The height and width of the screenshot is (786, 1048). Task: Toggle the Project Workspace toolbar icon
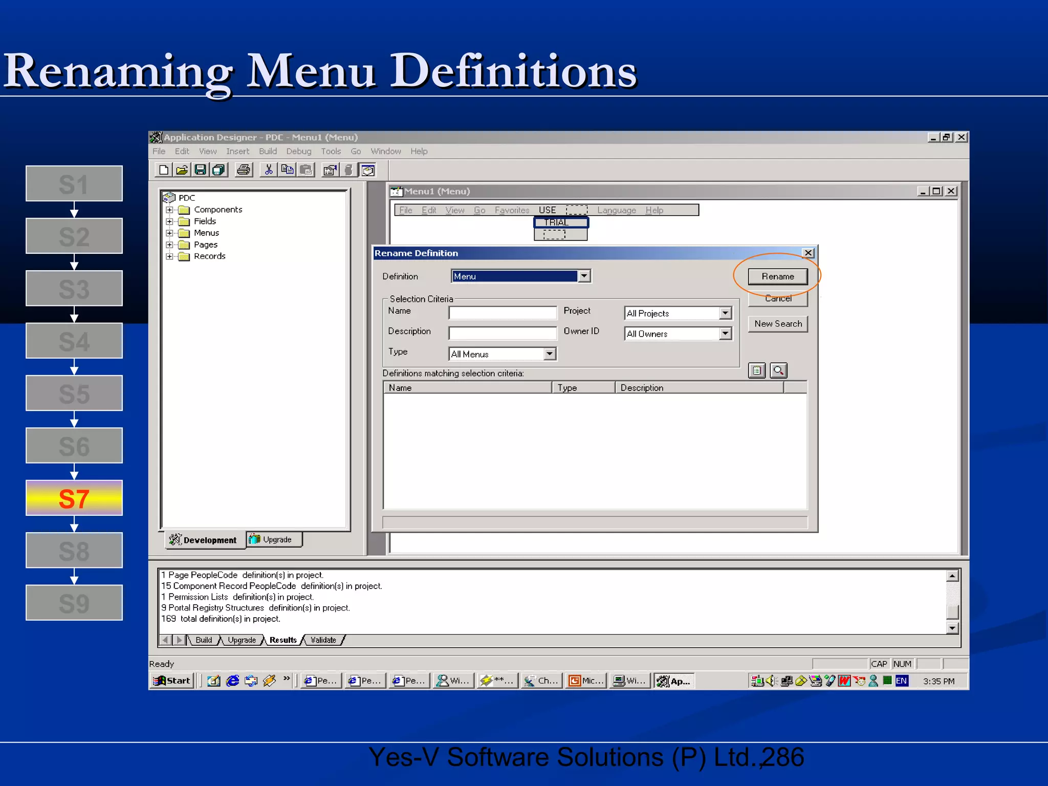(368, 170)
